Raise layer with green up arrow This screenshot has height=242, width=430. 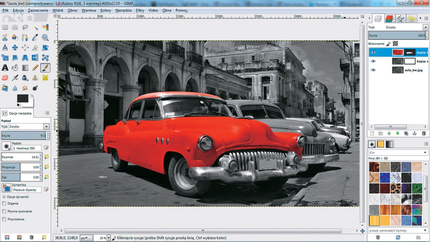pos(389,133)
